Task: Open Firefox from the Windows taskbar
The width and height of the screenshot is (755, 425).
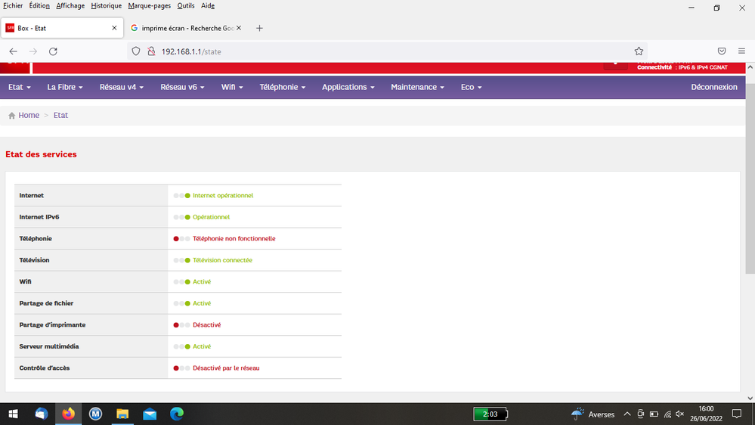Action: click(x=69, y=414)
